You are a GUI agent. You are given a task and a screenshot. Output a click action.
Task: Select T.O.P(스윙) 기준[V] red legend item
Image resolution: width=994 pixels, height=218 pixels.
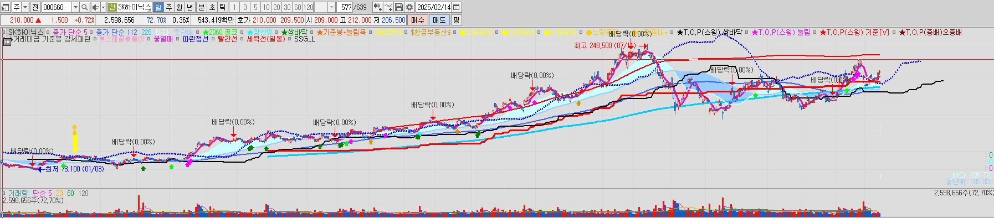click(x=854, y=33)
